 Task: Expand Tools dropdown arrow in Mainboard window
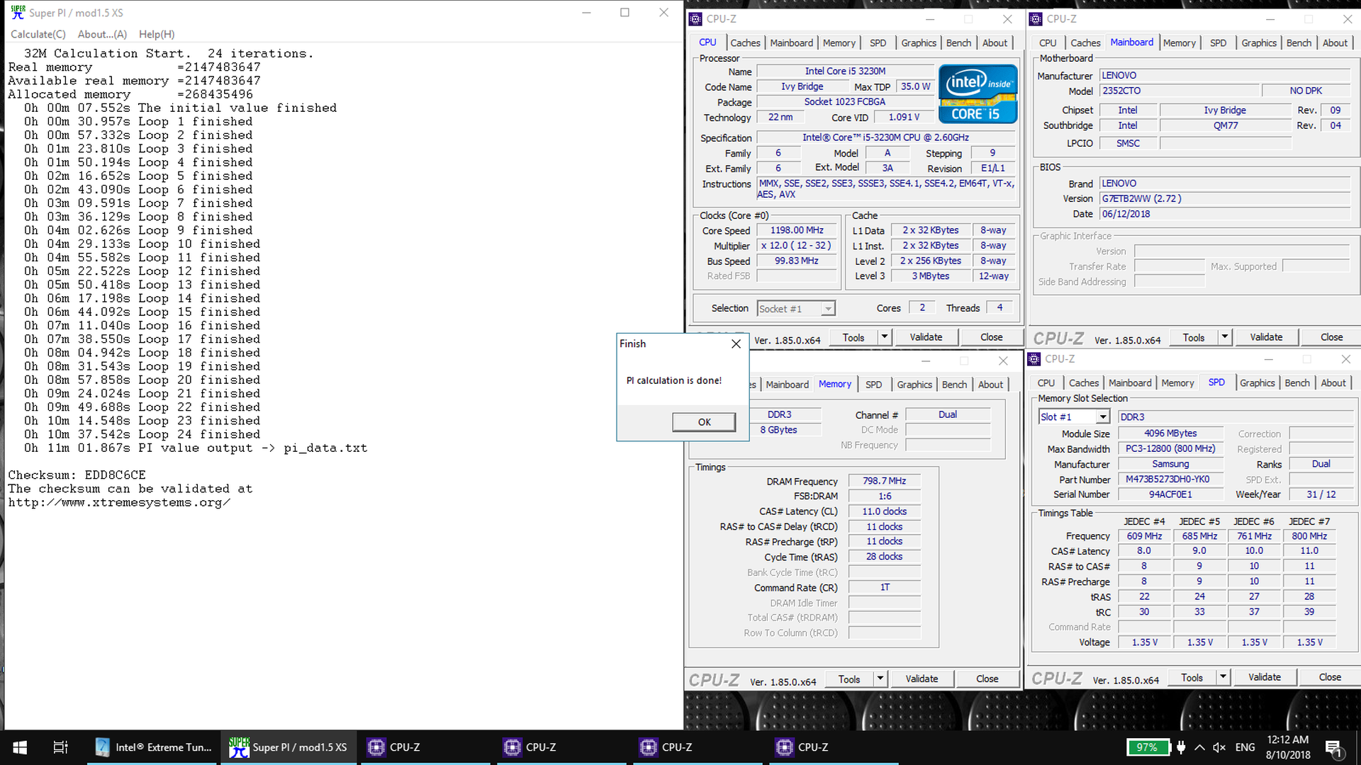tap(1225, 338)
